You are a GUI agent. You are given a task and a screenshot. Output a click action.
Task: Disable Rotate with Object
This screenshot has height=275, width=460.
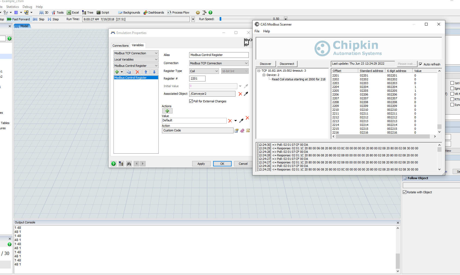[405, 192]
